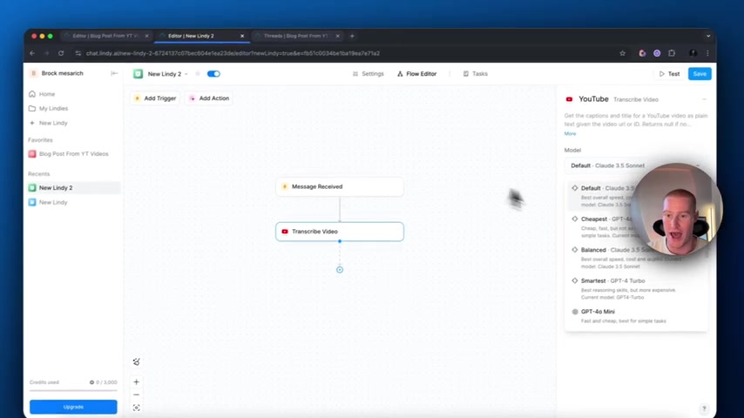744x418 pixels.
Task: Zoom in the canvas with plus icon
Action: [x=136, y=382]
